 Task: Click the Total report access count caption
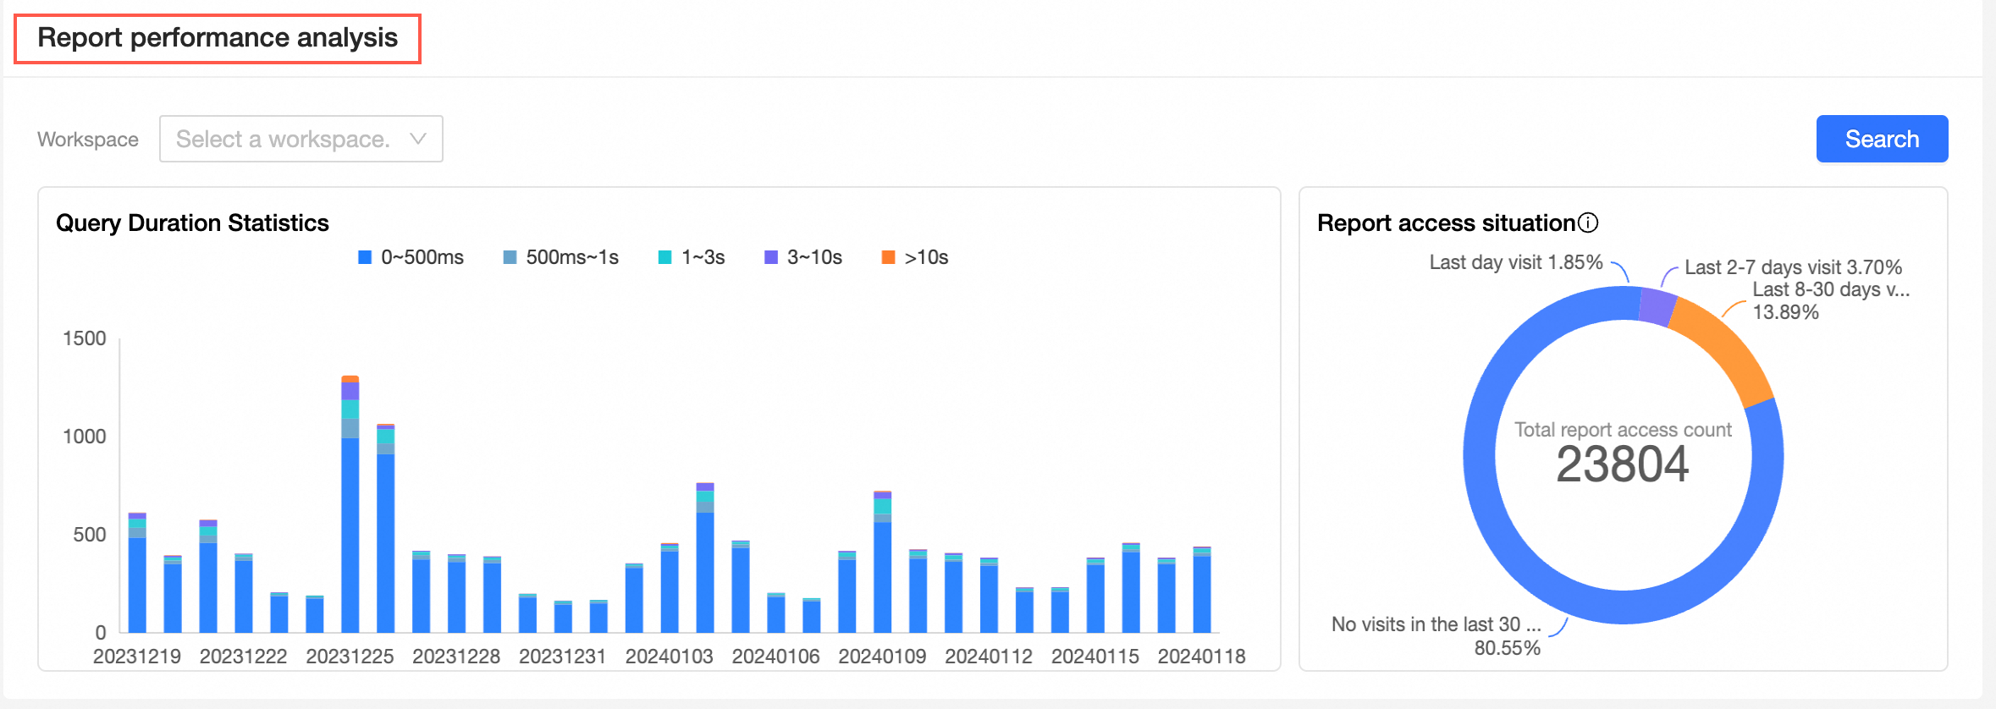[1623, 430]
